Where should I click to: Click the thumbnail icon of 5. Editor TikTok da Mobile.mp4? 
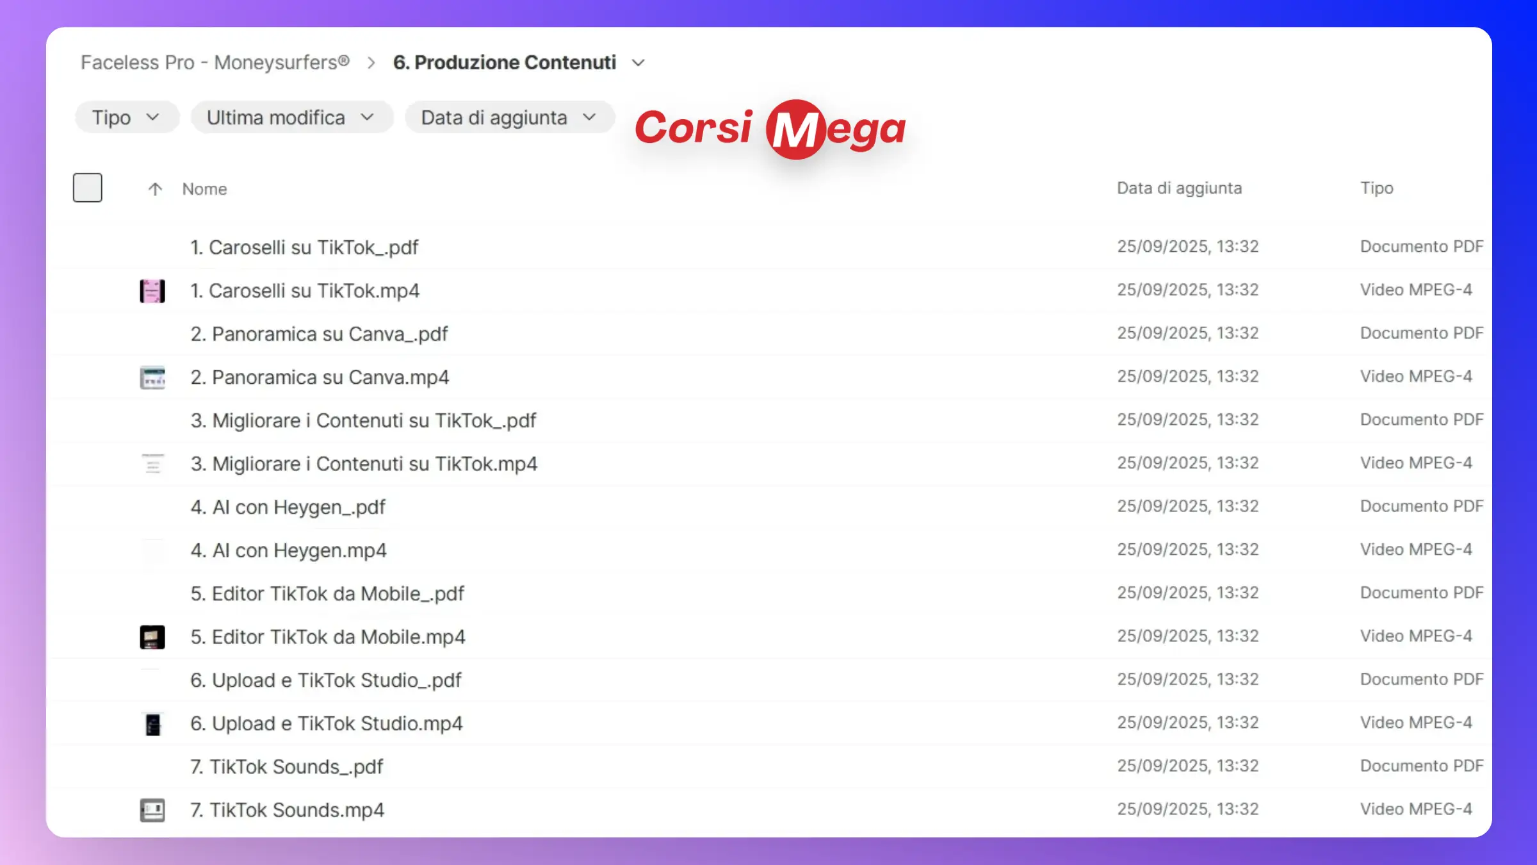[152, 637]
